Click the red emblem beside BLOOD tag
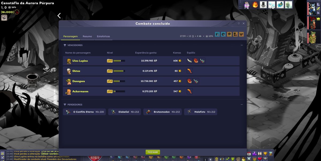 [17, 12]
